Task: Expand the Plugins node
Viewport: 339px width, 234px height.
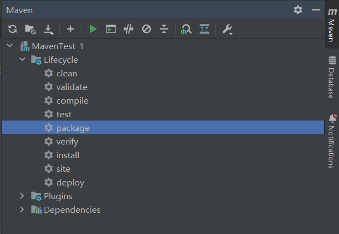Action: (22, 196)
